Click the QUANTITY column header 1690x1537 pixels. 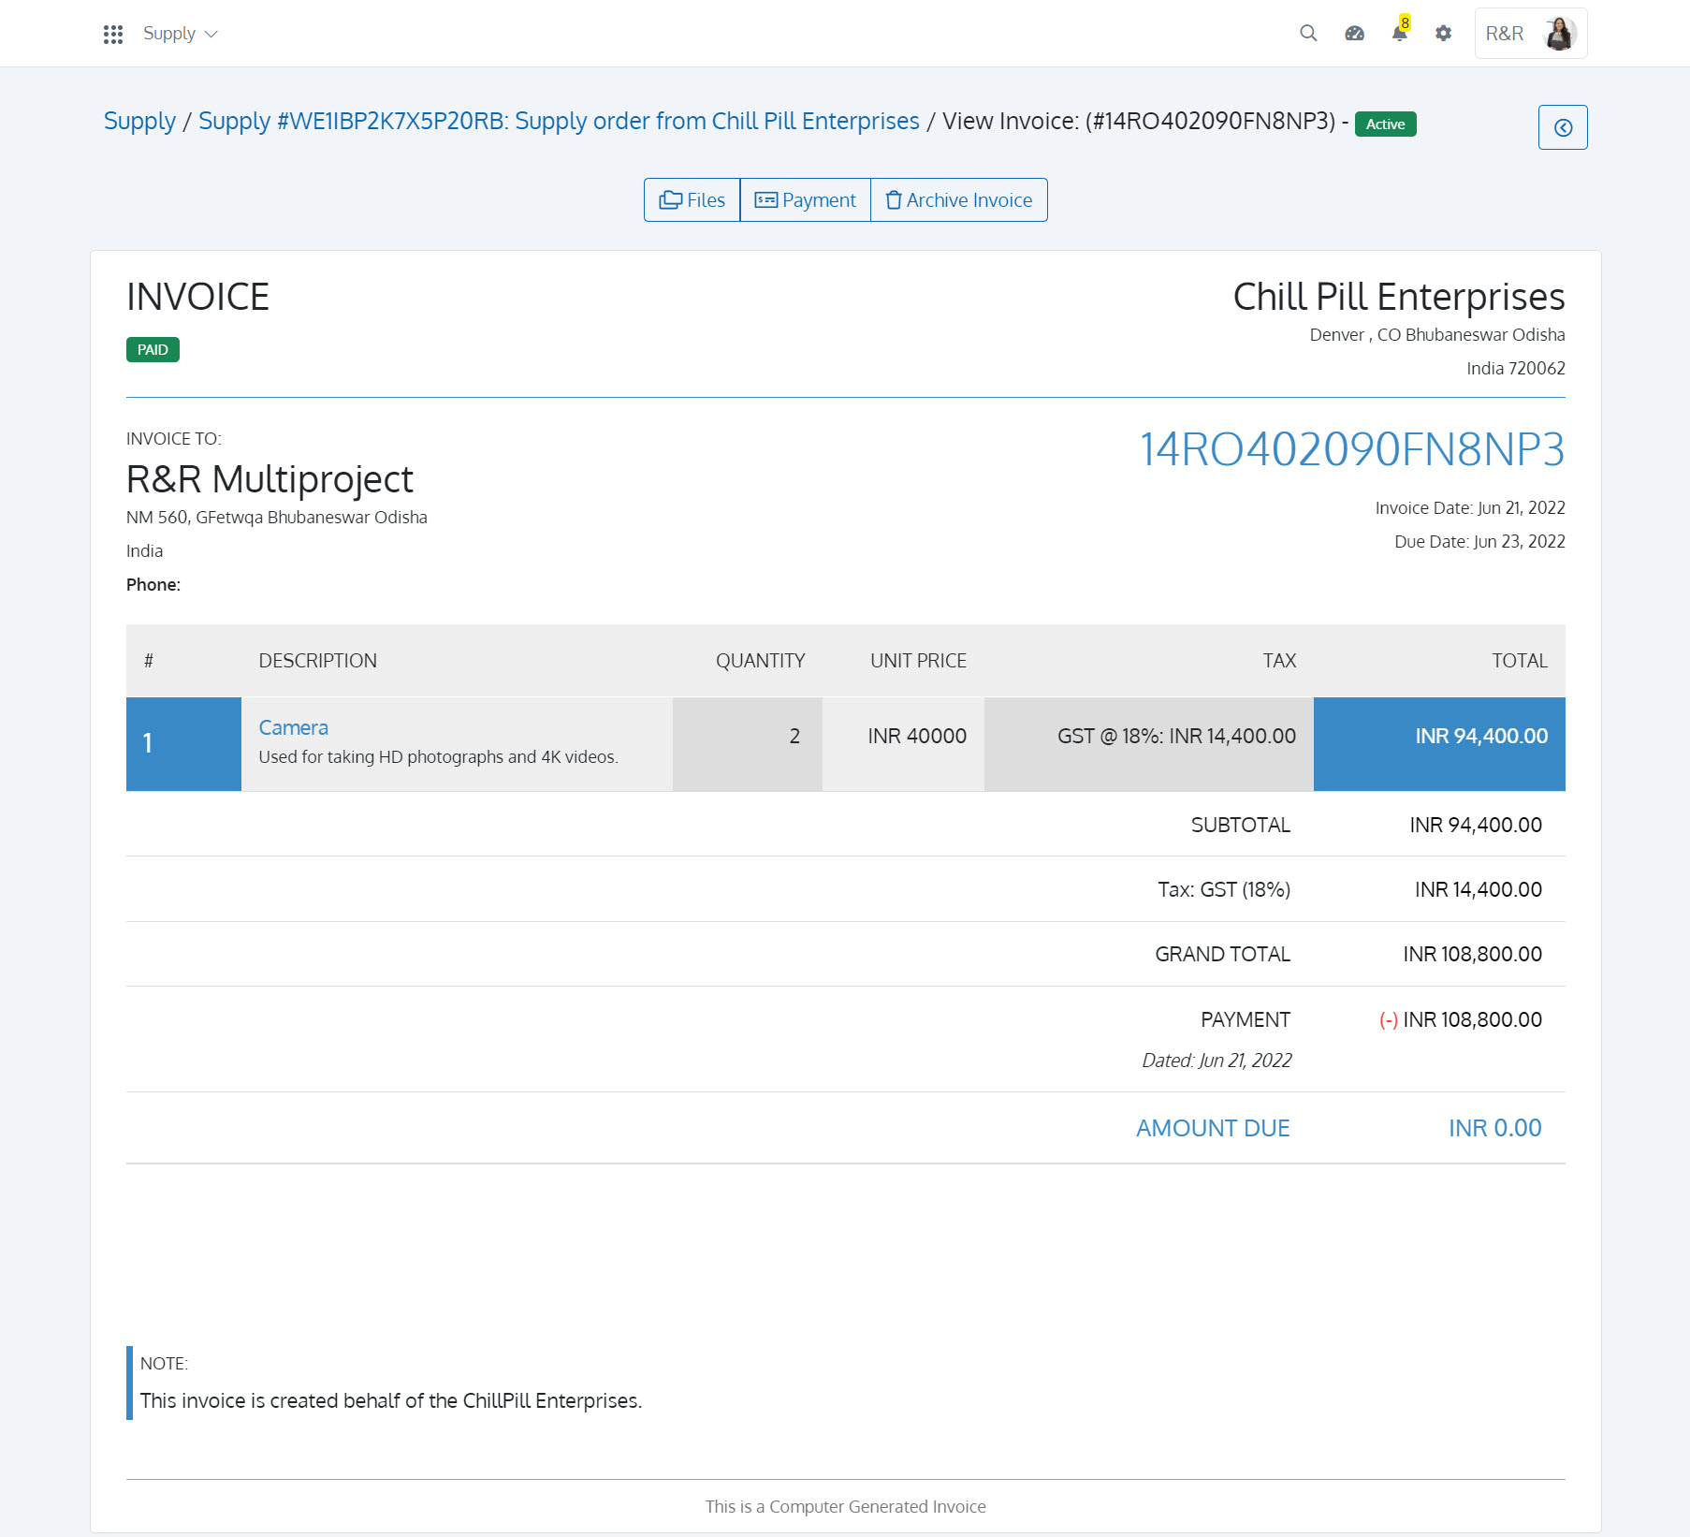[760, 661]
